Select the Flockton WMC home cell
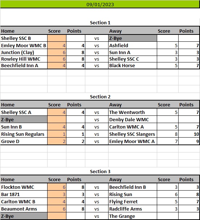Screen dimensions: 200x220 (24, 187)
